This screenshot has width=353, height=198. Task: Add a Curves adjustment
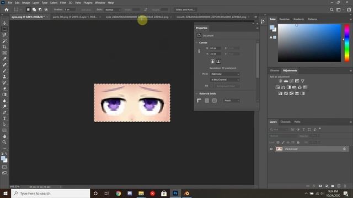click(x=292, y=81)
